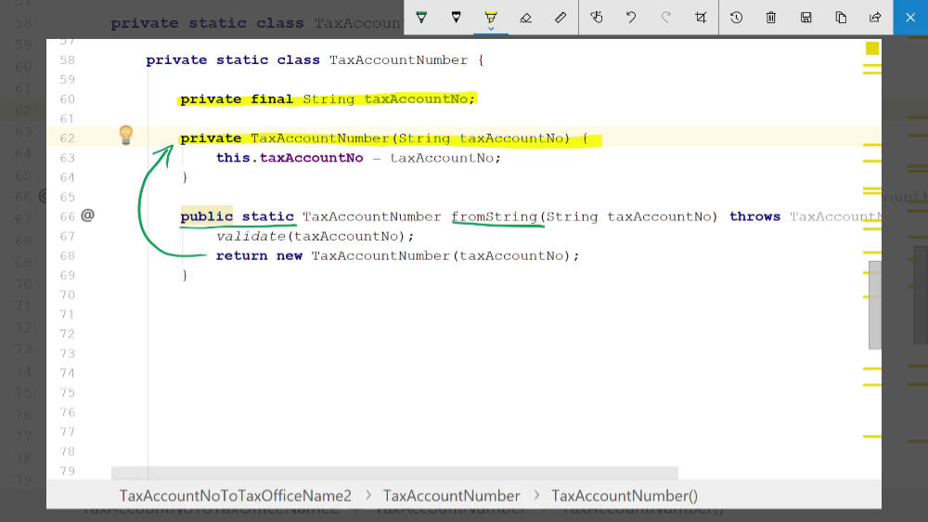928x522 pixels.
Task: Click the @ gutter marker on line 66
Action: coord(87,215)
